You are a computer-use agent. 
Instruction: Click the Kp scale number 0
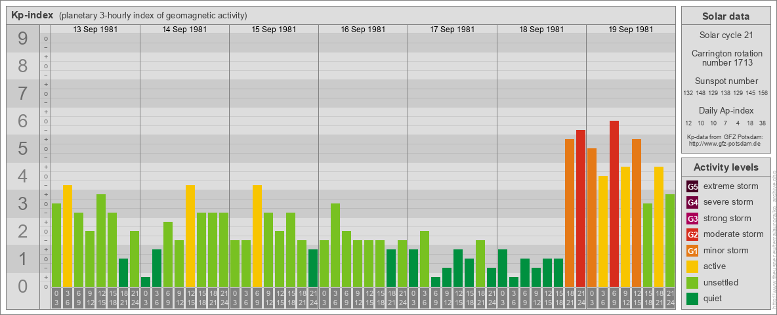click(23, 285)
